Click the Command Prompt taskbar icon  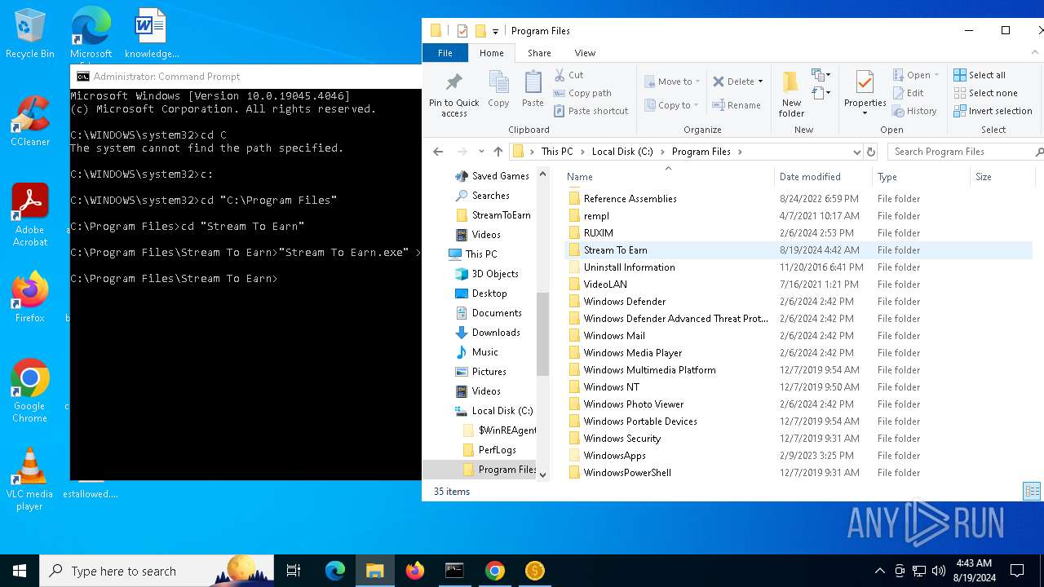[454, 571]
